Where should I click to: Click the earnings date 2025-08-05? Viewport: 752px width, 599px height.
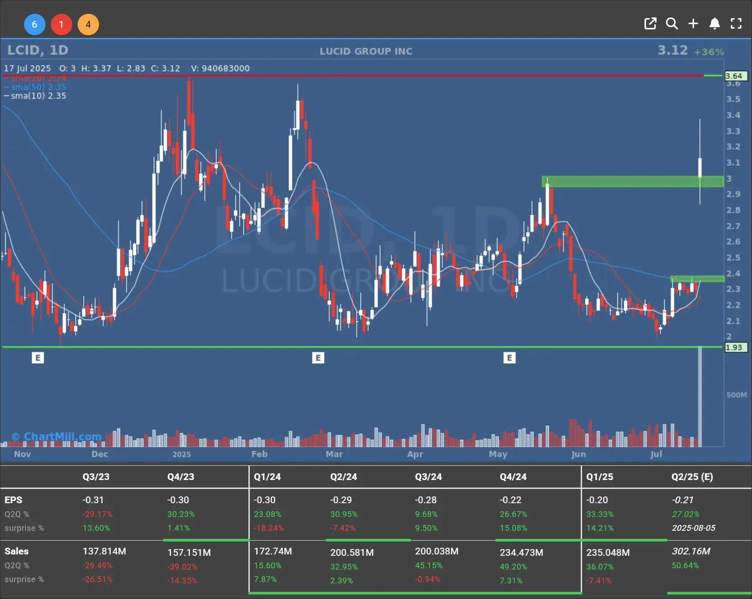[694, 528]
